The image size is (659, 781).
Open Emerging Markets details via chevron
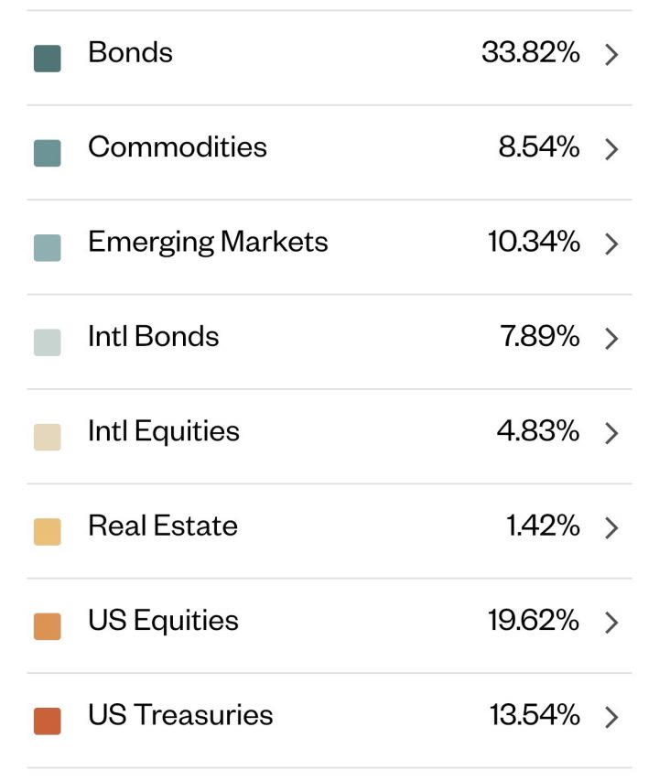click(x=612, y=244)
